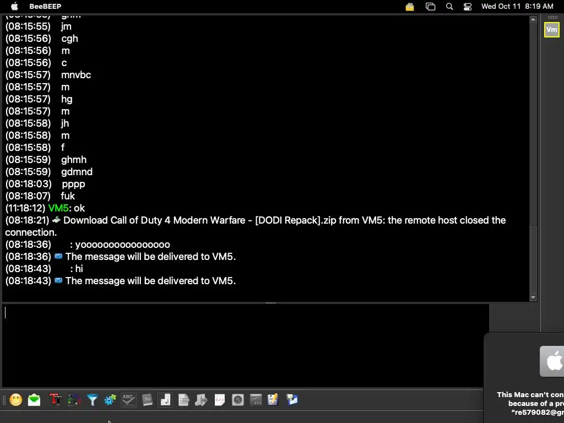
Task: Click the "(11:18:12)" timestamp
Action: 25,208
